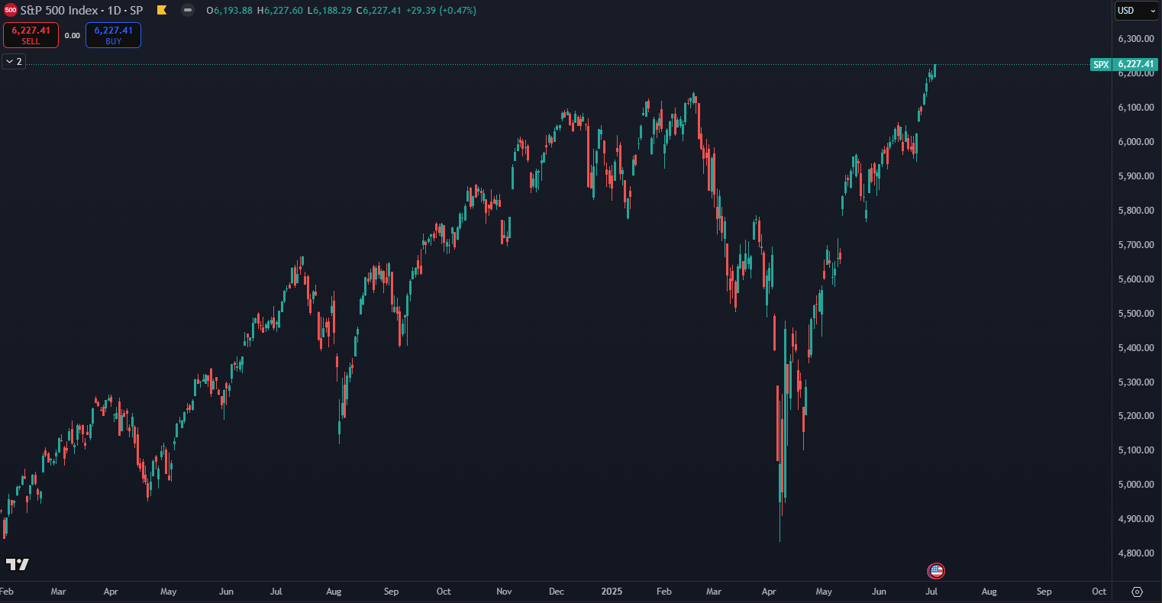Click the 5,500.00 price axis label
The height and width of the screenshot is (603, 1162).
(x=1135, y=314)
